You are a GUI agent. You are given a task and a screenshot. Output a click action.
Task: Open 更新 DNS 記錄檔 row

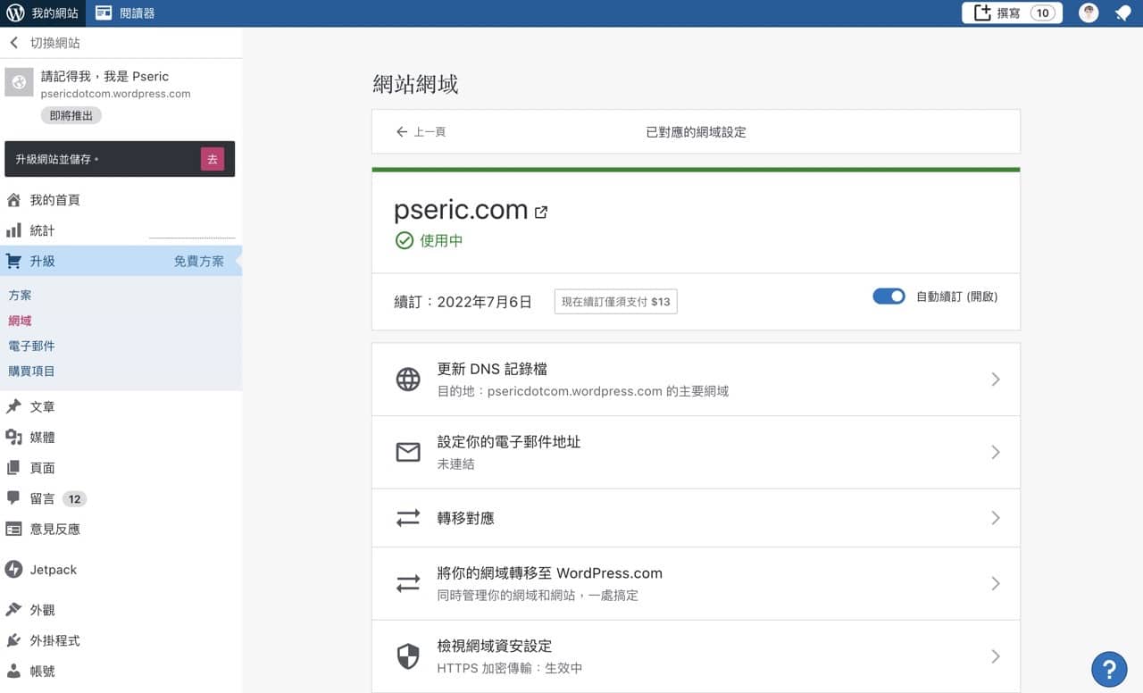click(696, 380)
